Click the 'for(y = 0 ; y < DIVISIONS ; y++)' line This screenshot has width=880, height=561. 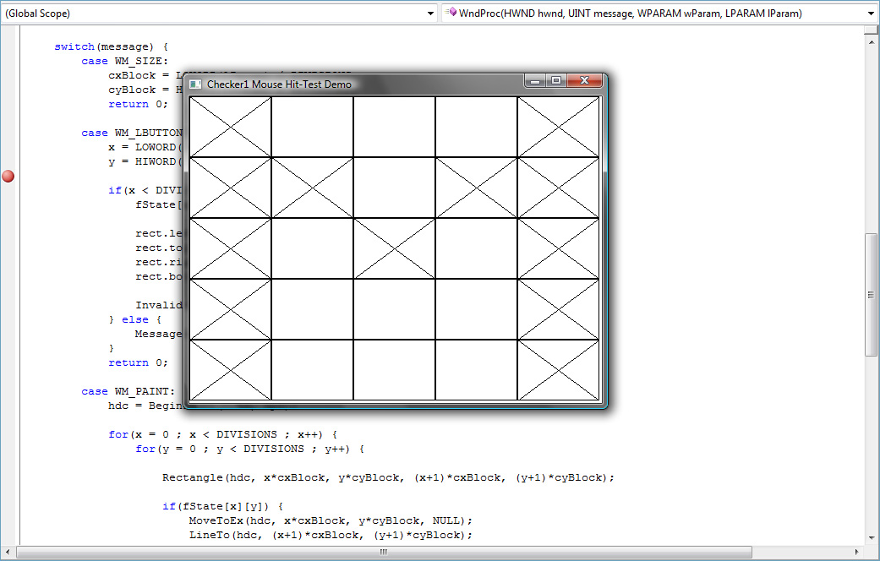pos(249,449)
